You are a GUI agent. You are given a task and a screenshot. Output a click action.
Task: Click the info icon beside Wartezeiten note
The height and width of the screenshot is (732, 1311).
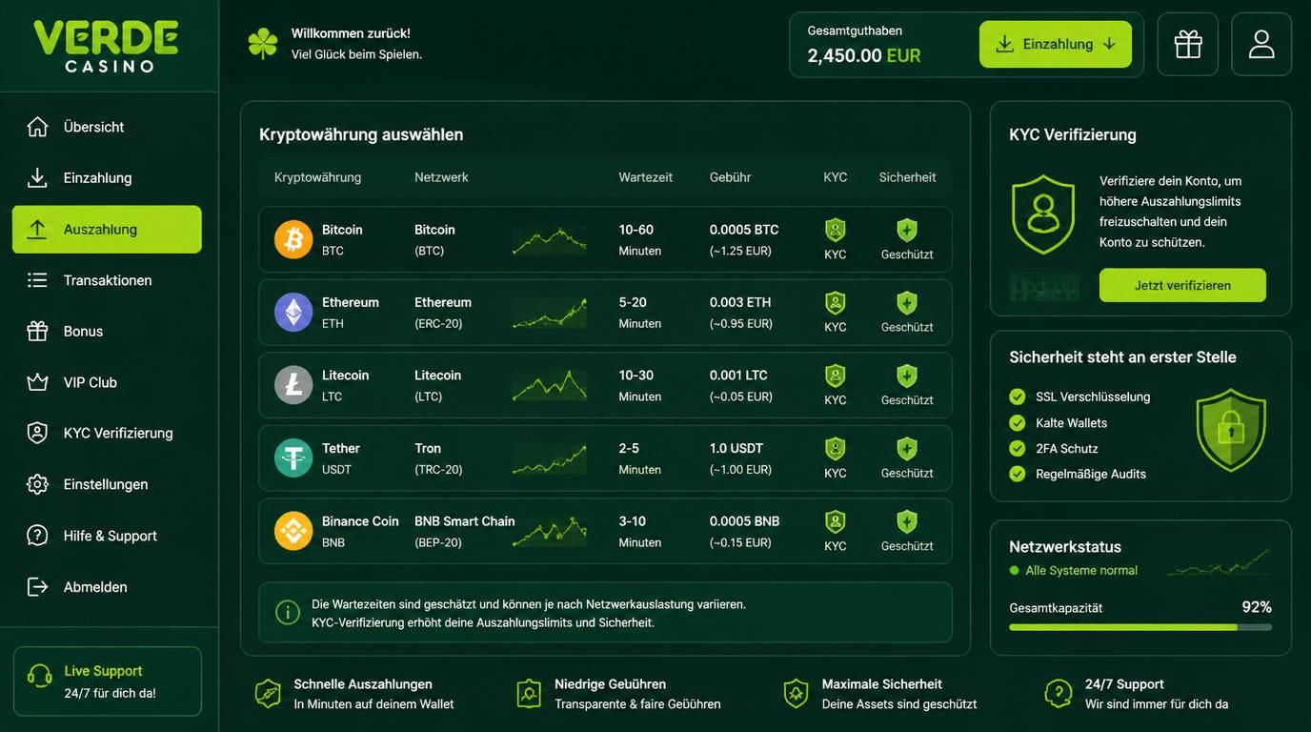[x=288, y=613]
